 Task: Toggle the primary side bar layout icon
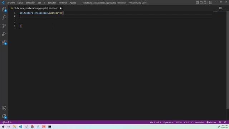tap(197, 3)
